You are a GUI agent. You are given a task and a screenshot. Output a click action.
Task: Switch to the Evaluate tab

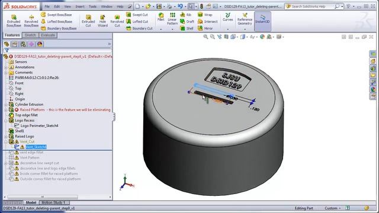pos(48,35)
